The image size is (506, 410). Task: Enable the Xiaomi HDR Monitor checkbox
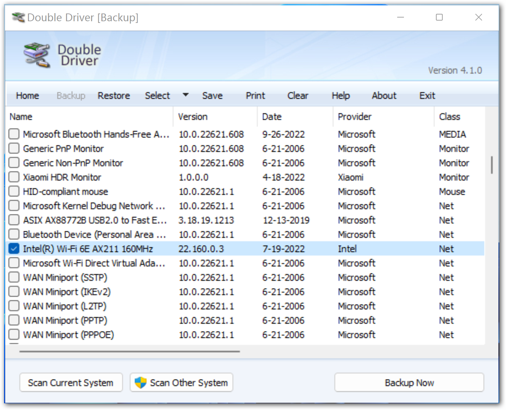click(x=14, y=177)
